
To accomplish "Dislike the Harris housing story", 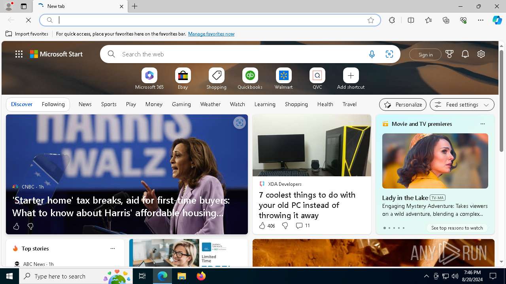I will pyautogui.click(x=30, y=226).
